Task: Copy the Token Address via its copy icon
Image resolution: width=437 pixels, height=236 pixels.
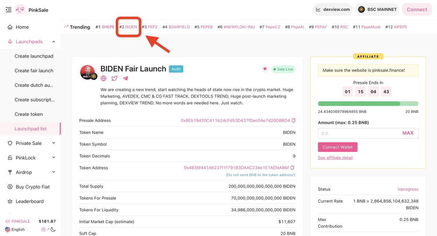Action: point(293,167)
